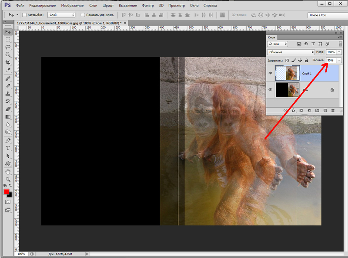The width and height of the screenshot is (348, 258).
Task: Select the Eyedropper tool
Action: pos(8,70)
